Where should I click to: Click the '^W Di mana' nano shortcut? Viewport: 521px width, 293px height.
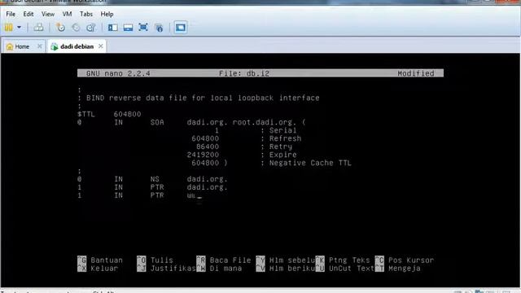click(219, 269)
